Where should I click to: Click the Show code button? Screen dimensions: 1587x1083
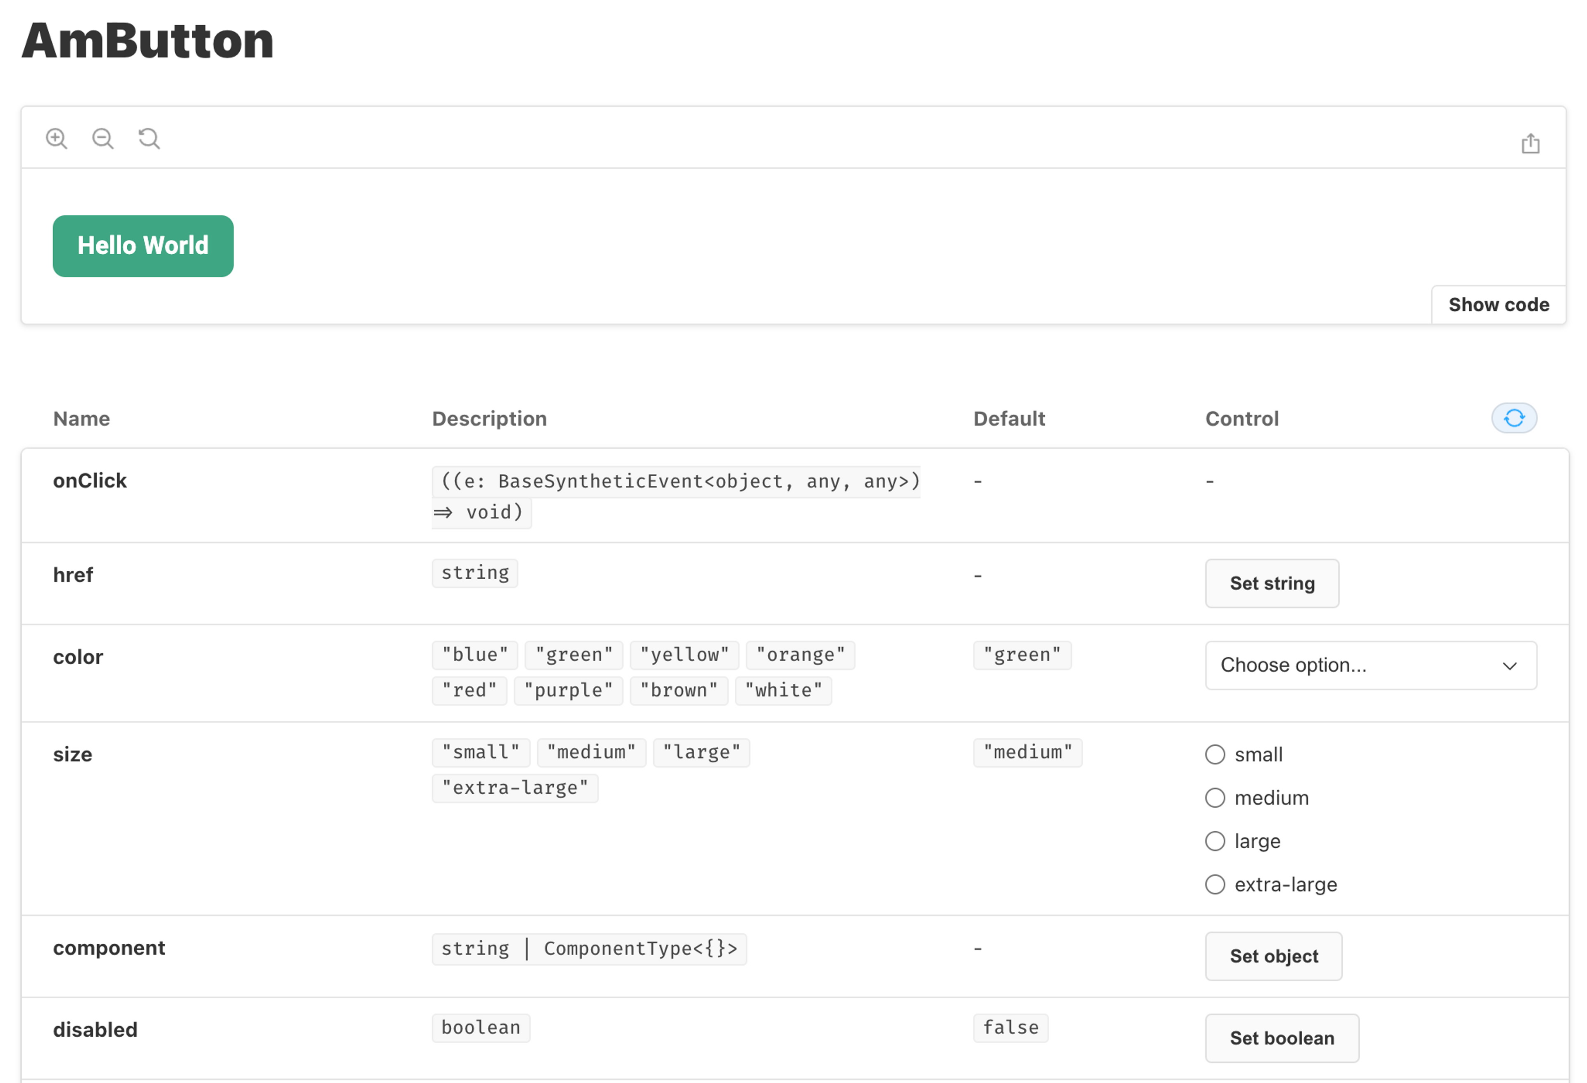(x=1498, y=305)
